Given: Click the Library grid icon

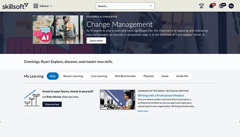Looking at the screenshot, I should point(36,6).
